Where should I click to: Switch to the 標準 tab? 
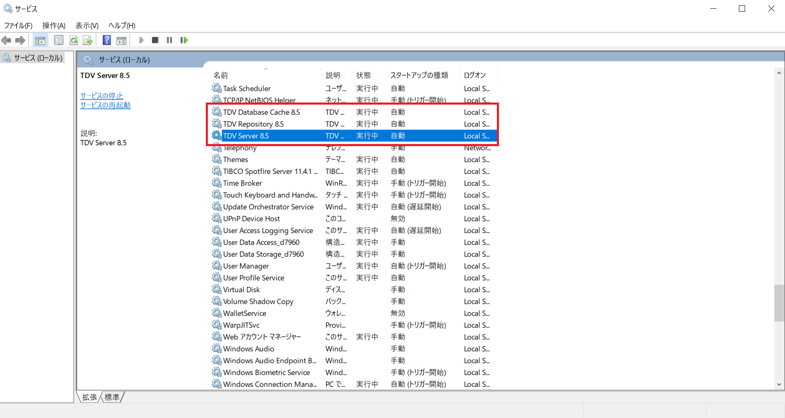pyautogui.click(x=112, y=397)
